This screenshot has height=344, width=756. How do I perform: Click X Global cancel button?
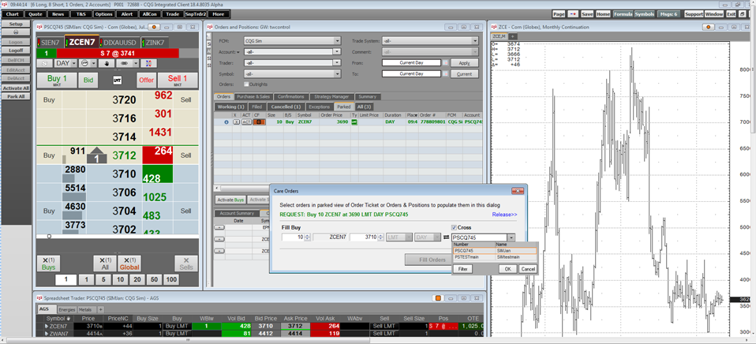pyautogui.click(x=129, y=264)
